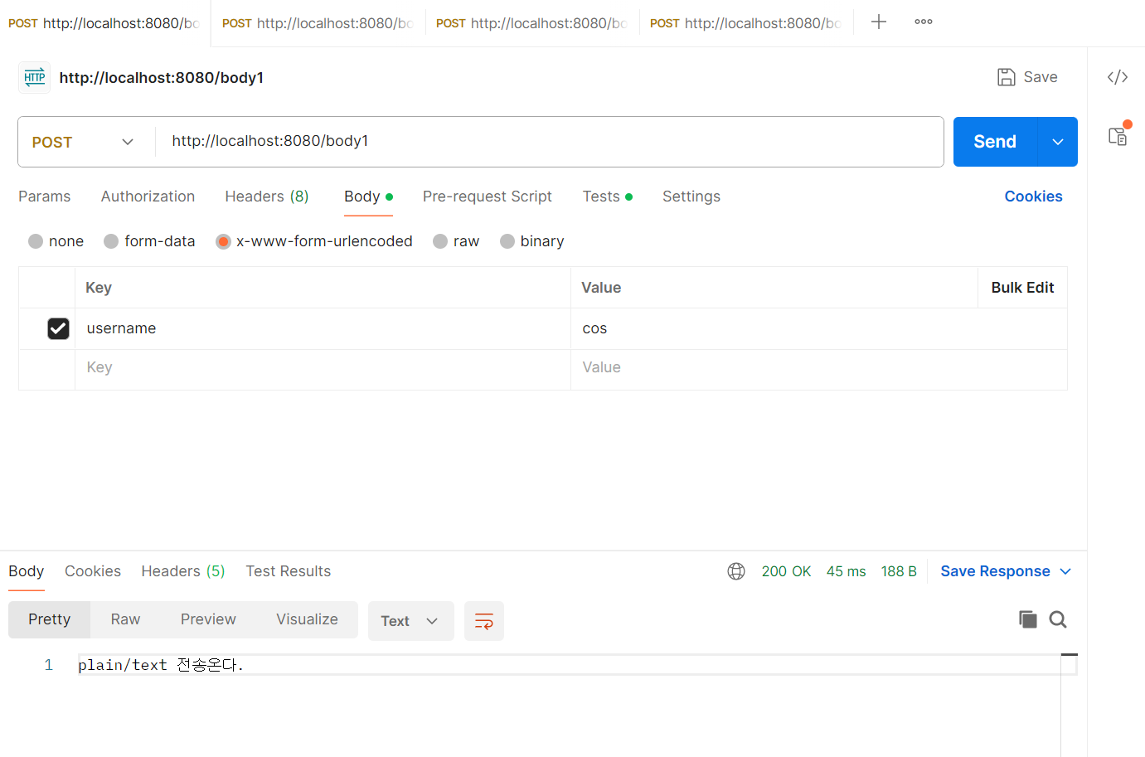Click the empty Key placeholder field
The height and width of the screenshot is (757, 1145).
[323, 368]
